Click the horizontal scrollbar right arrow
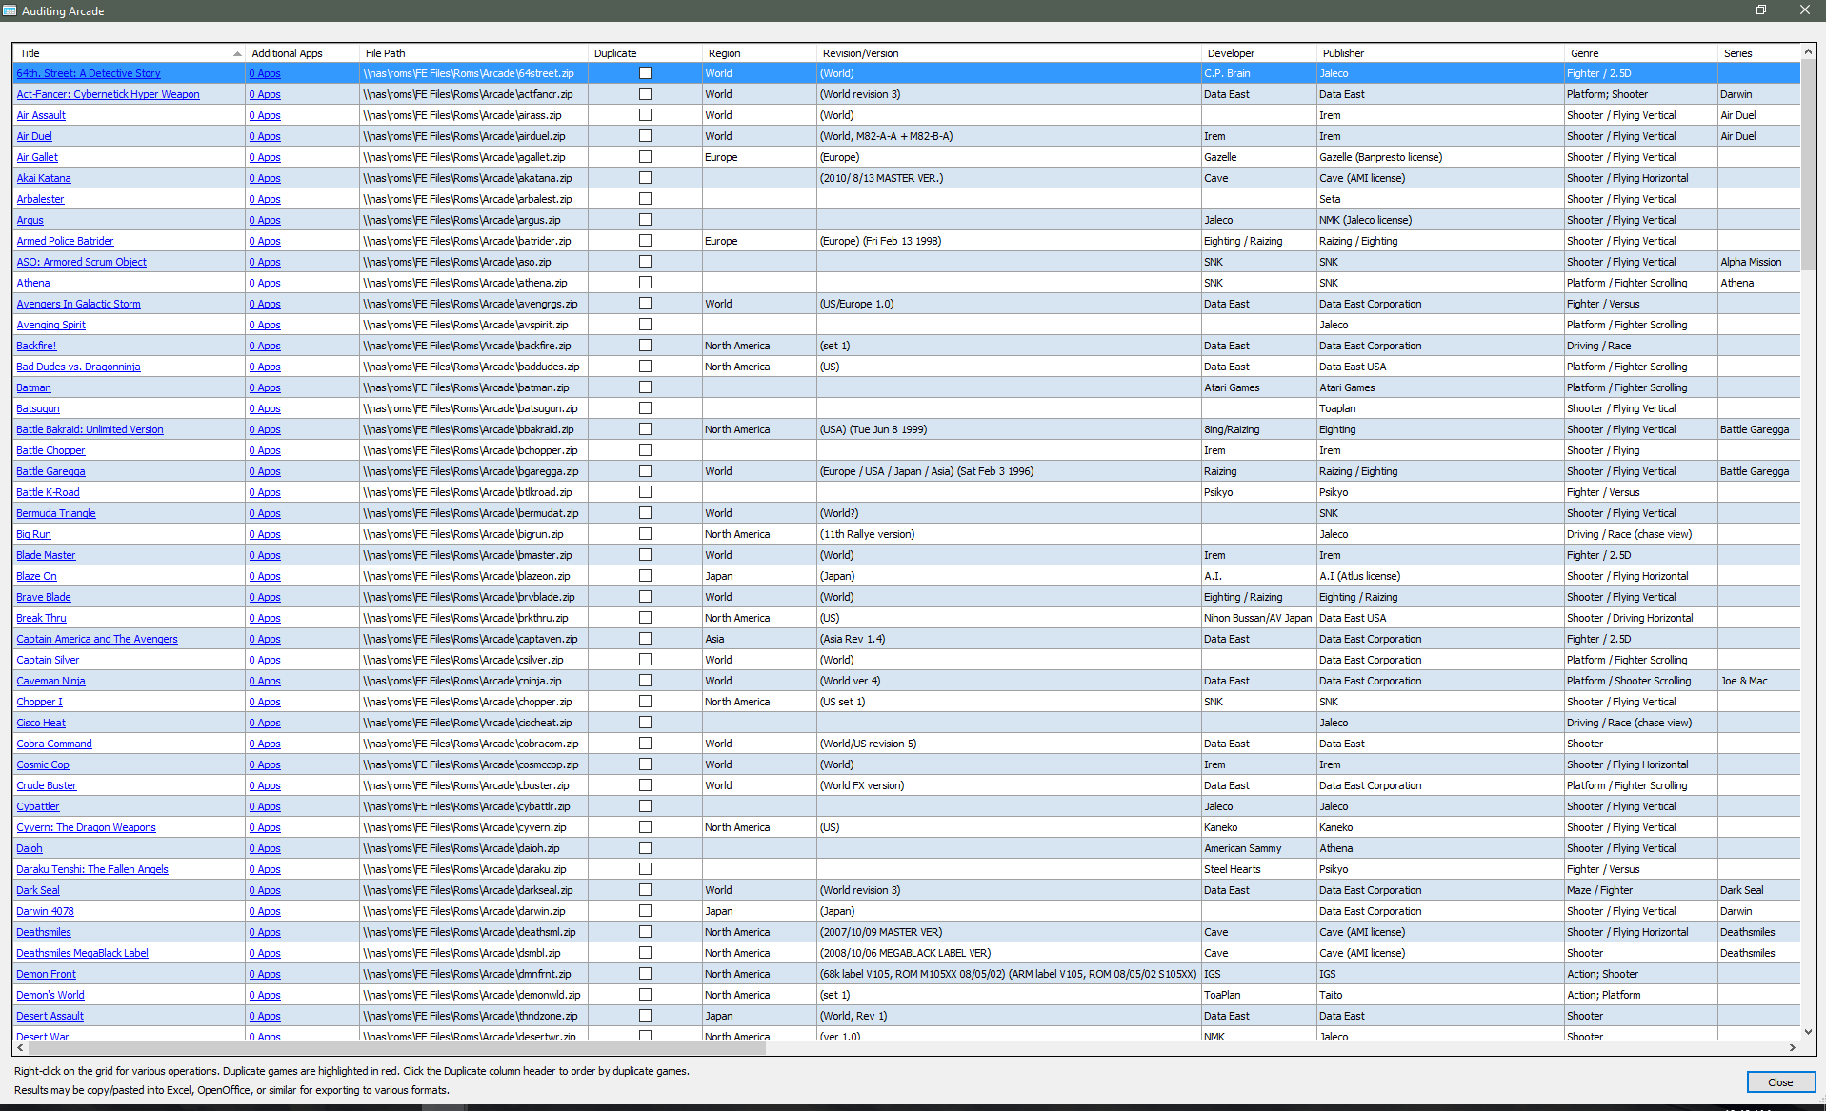This screenshot has height=1111, width=1826. (x=1793, y=1048)
